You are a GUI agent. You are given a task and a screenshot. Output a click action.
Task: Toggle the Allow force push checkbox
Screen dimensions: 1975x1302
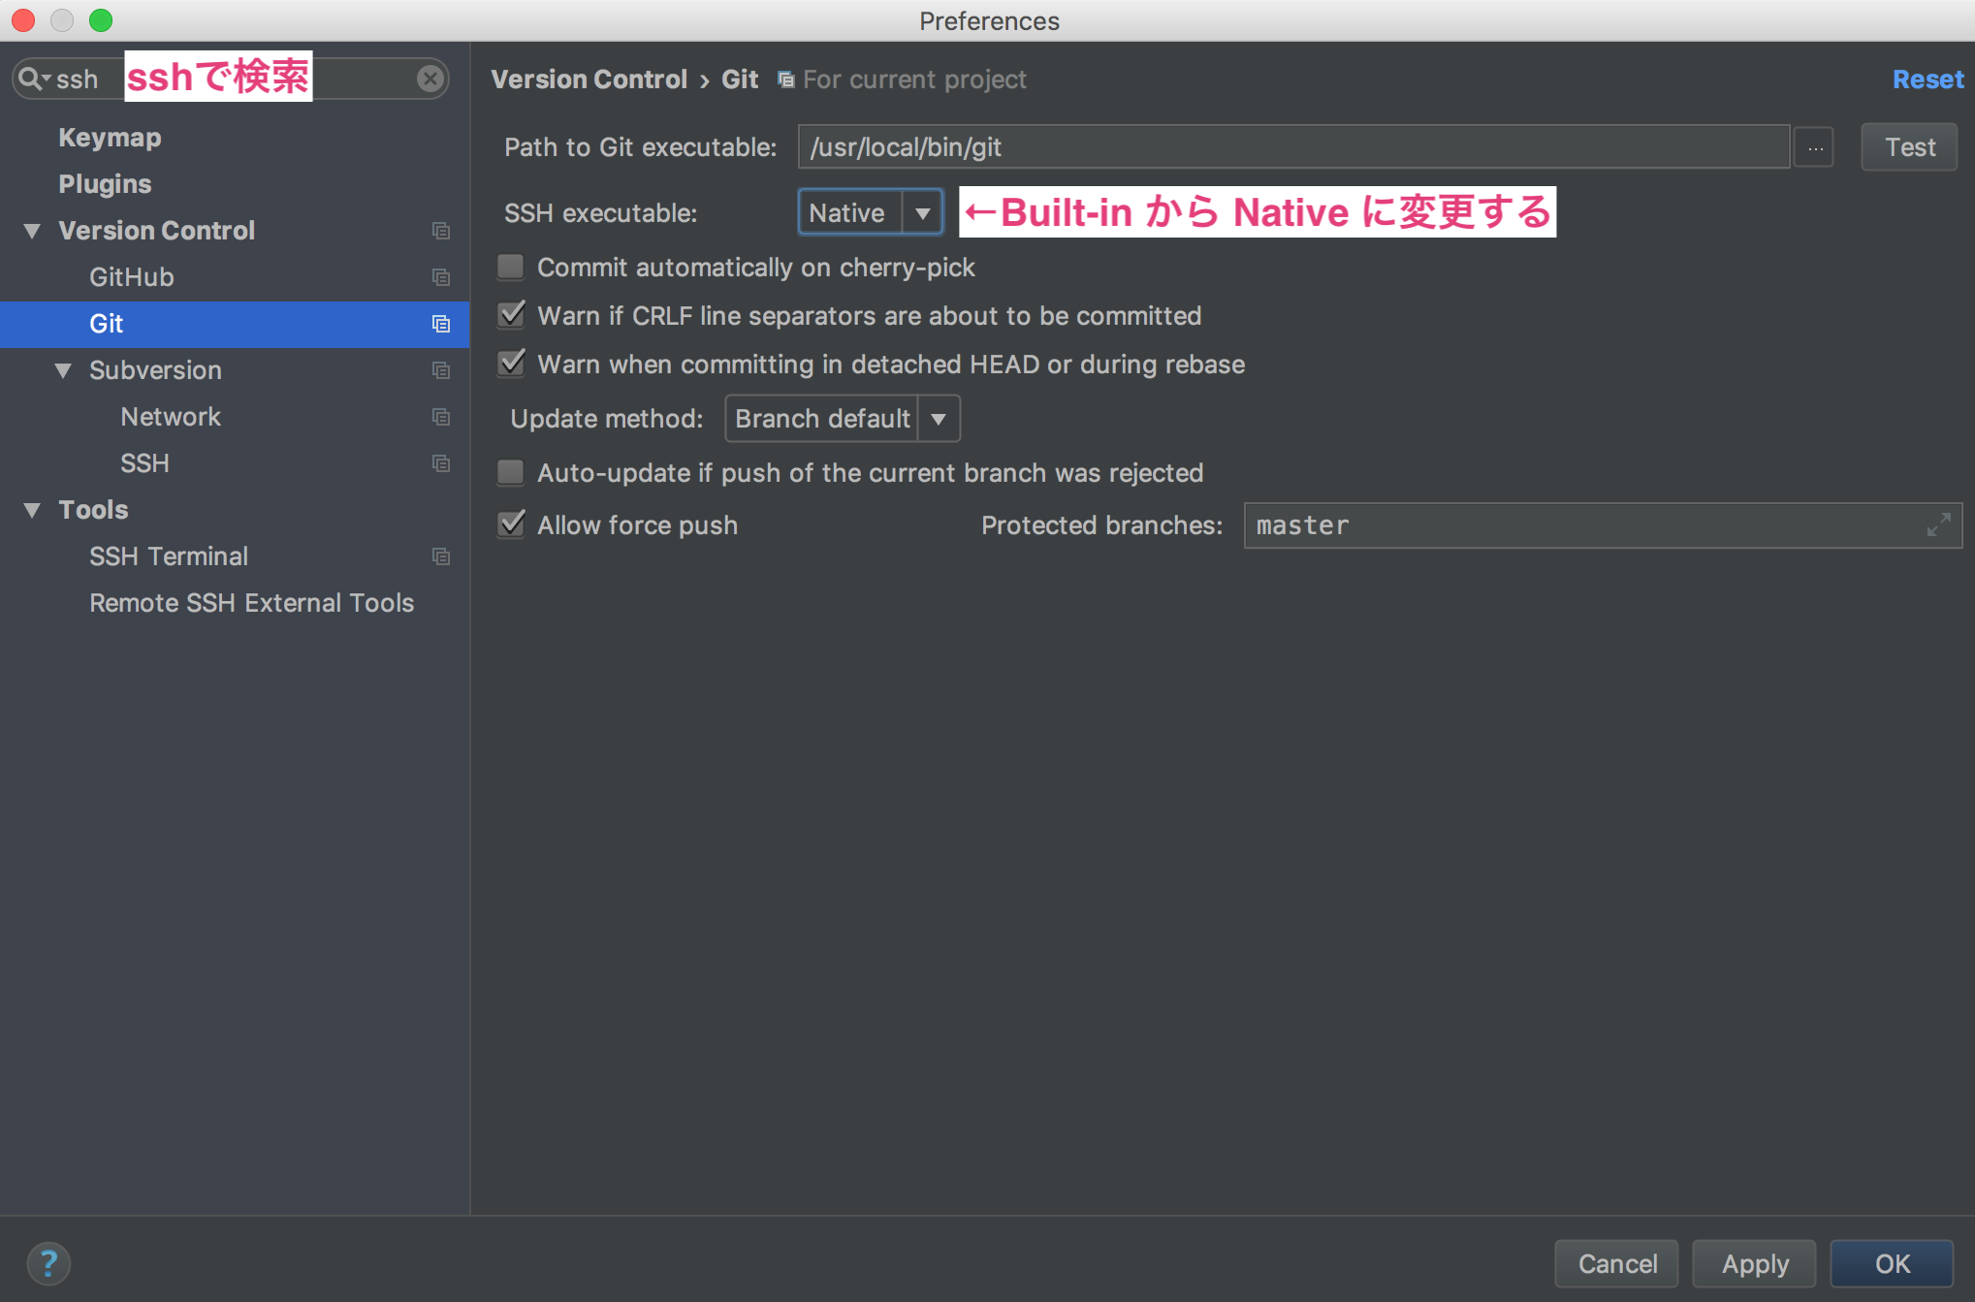511,524
